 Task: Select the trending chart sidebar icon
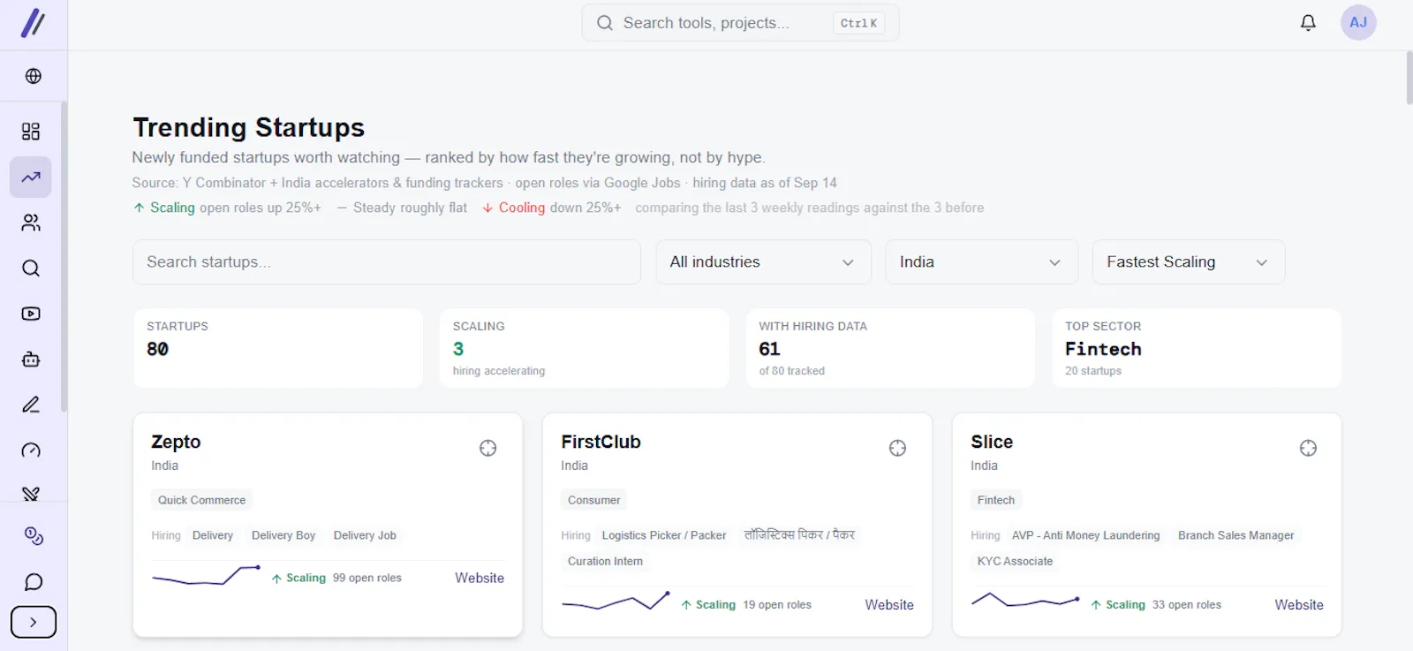click(x=31, y=177)
